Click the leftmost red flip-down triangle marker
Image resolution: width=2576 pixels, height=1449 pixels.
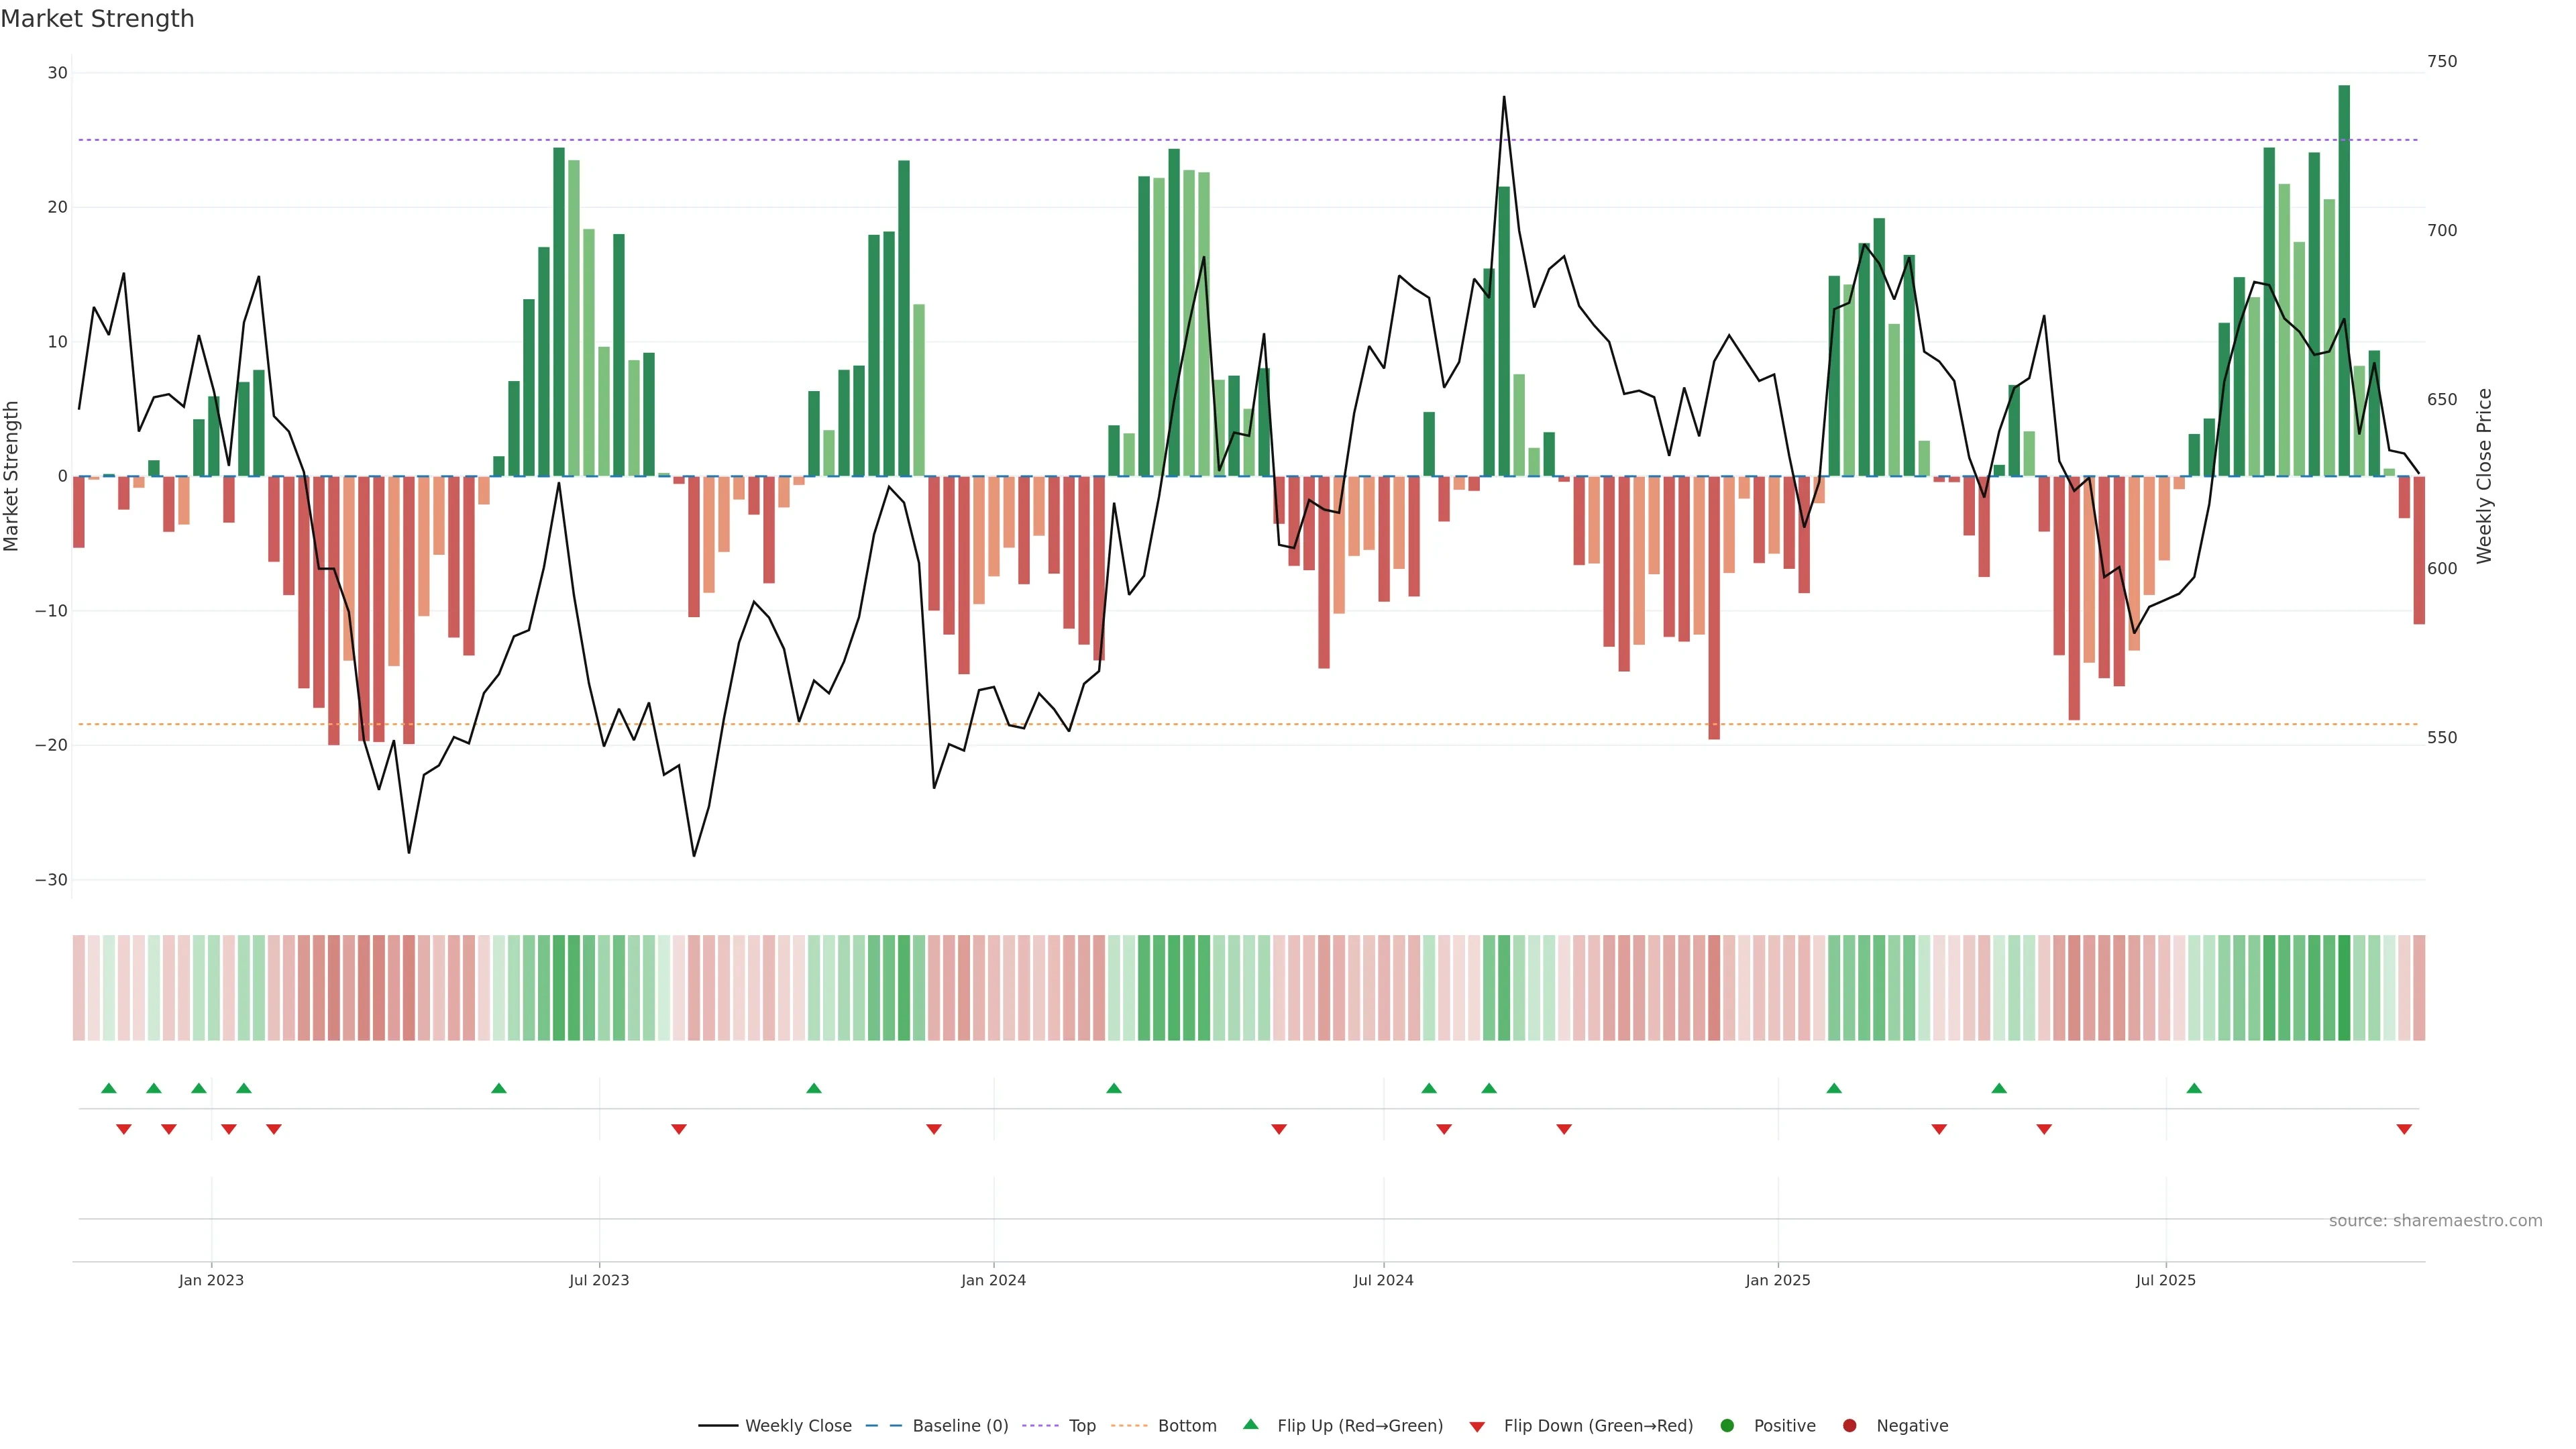click(124, 1129)
